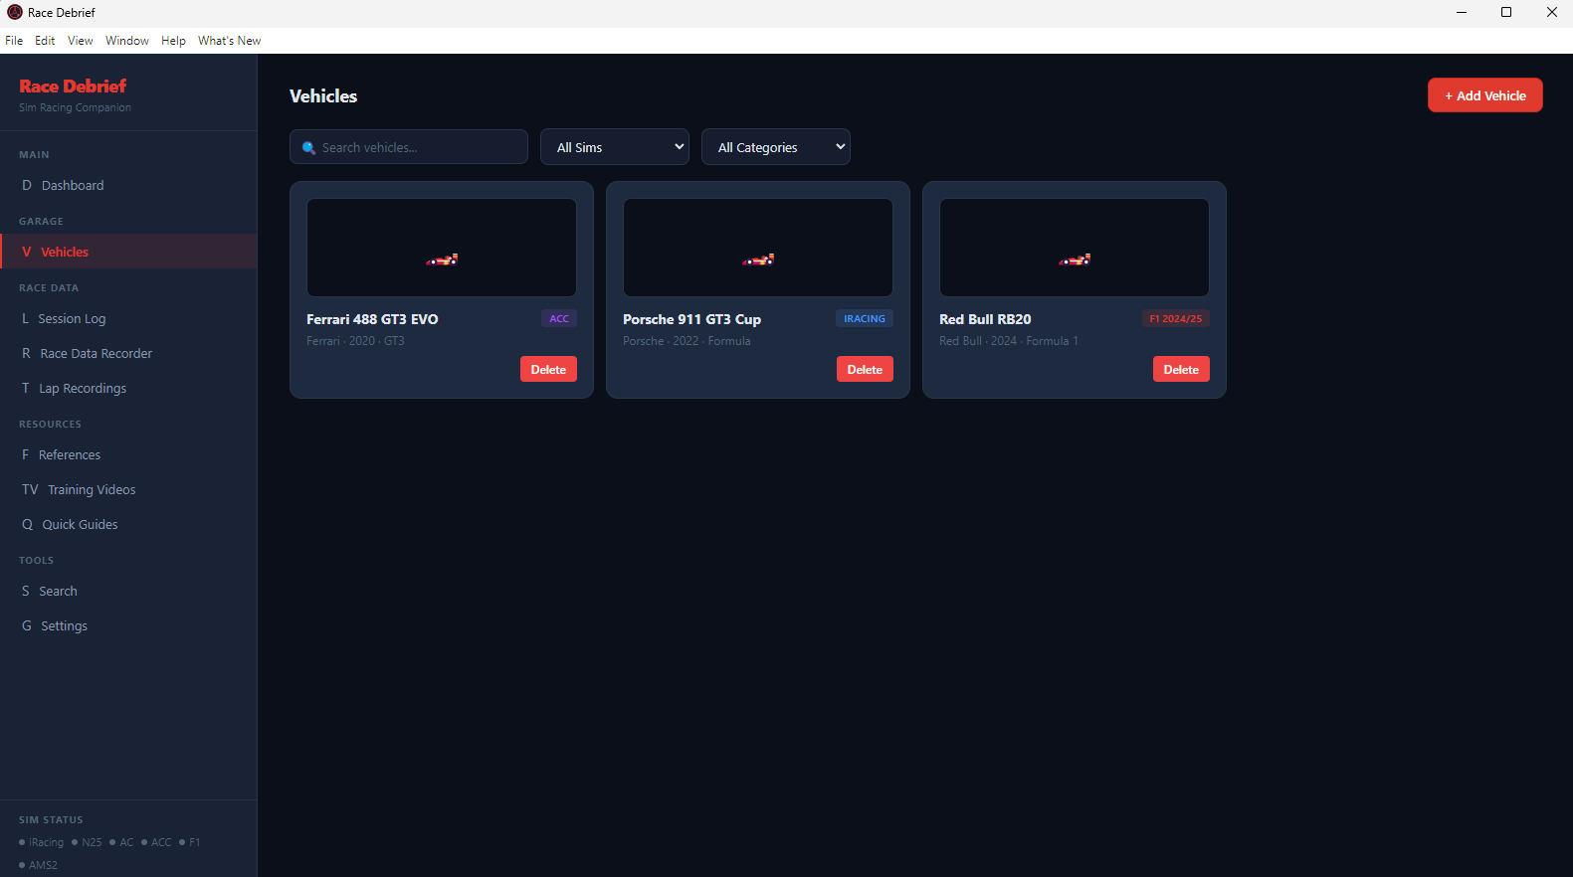Click the F1 sim status indicator
1573x877 pixels.
click(190, 842)
